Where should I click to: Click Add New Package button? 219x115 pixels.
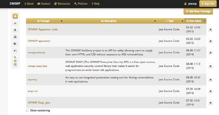click(198, 11)
